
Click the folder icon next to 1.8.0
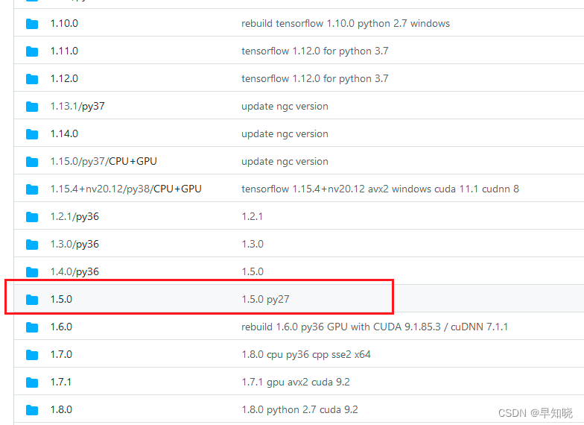tap(32, 410)
